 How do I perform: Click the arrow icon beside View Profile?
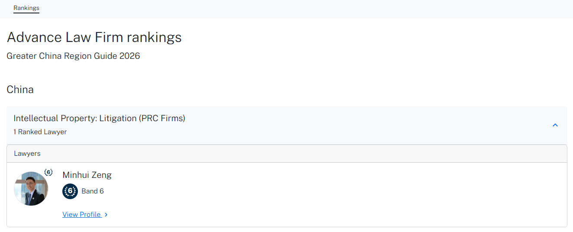click(106, 215)
